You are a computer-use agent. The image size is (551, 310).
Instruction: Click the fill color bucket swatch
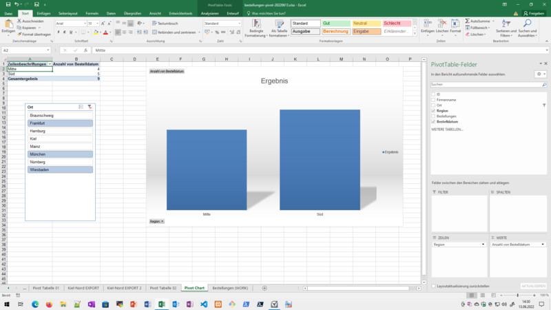coord(96,32)
